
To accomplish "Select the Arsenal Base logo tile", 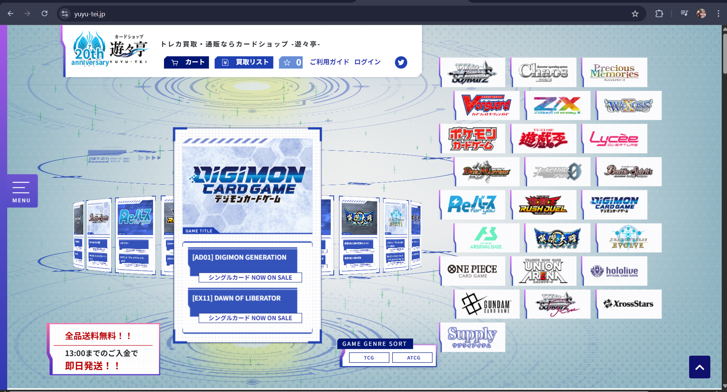I will click(x=487, y=238).
